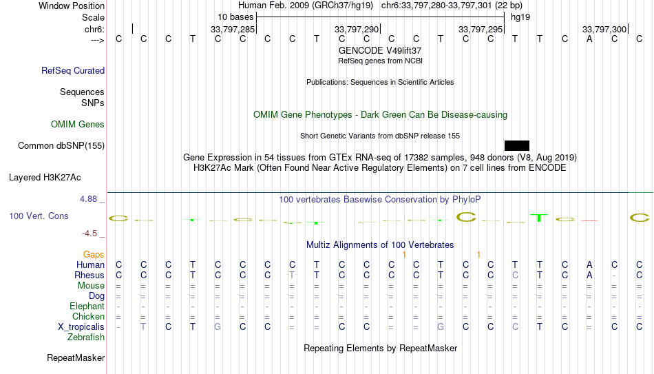Click position label 33,797,285
Viewport: 654px width, 374px height.
pyautogui.click(x=233, y=29)
